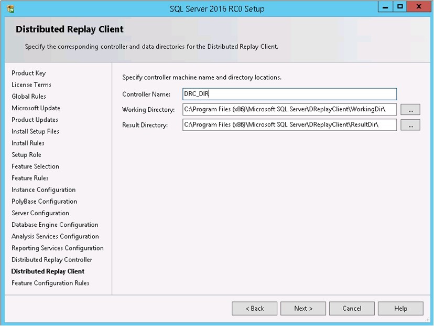Click the Controller Name label
Image resolution: width=434 pixels, height=326 pixels.
tap(146, 94)
